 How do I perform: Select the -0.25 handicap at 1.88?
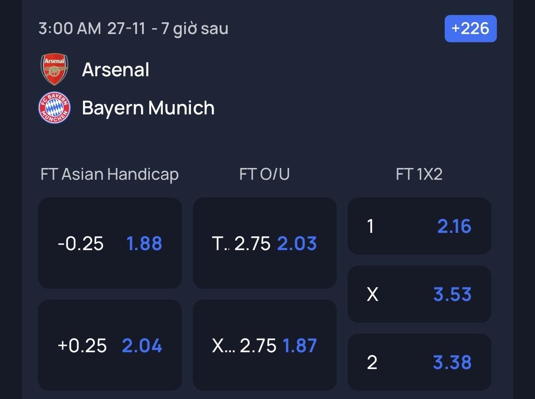click(110, 243)
